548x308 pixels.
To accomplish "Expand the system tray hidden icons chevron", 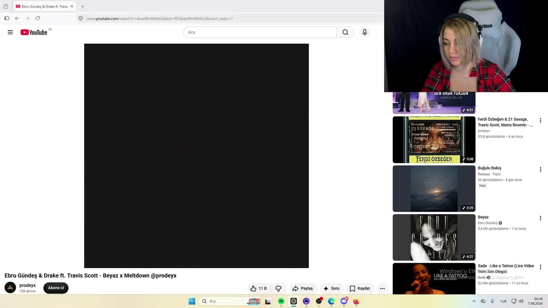I will [474, 301].
